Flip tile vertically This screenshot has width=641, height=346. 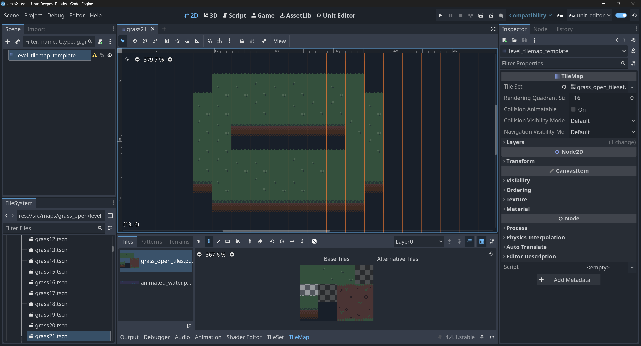302,241
